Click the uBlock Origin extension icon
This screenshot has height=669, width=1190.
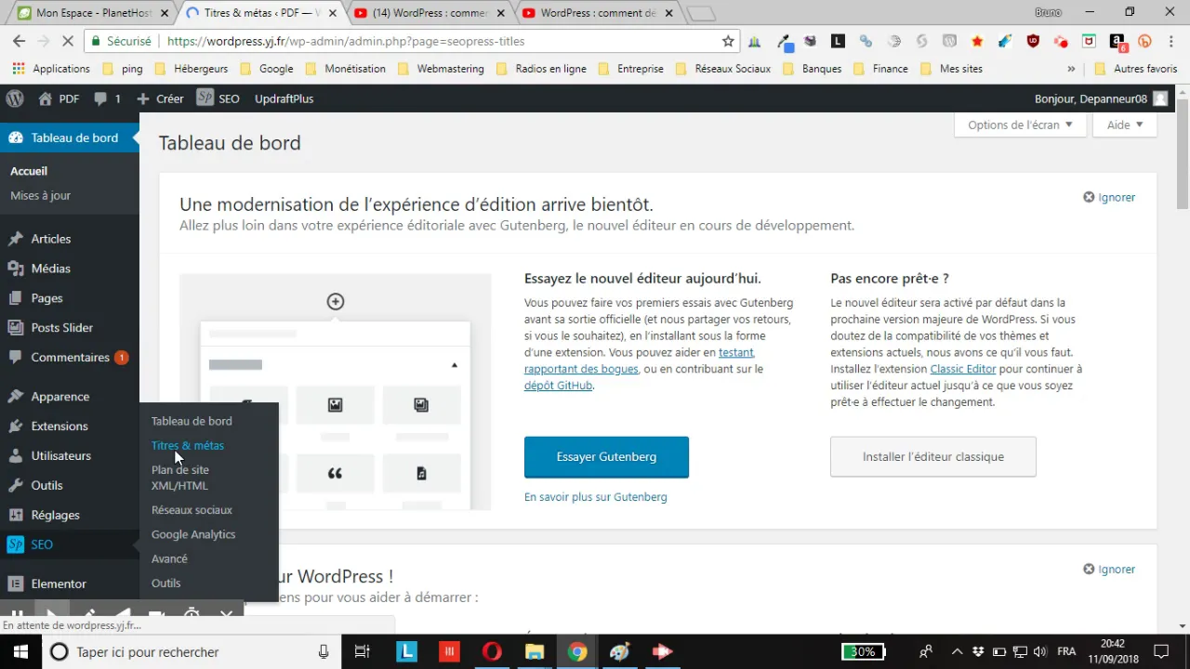tap(1033, 41)
